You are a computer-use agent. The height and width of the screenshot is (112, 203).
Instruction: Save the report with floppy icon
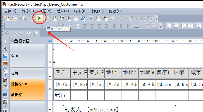point(25,19)
